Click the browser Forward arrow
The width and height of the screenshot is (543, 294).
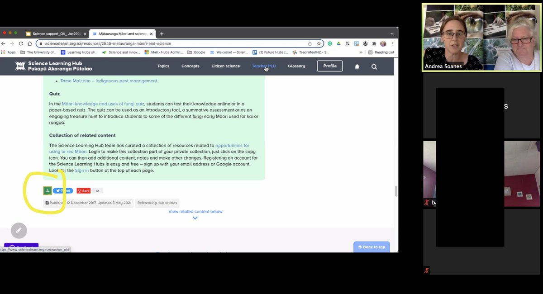[x=12, y=43]
